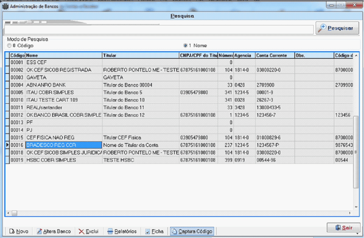Open the Relatórios printer button
This screenshot has width=364, height=238.
click(x=122, y=231)
